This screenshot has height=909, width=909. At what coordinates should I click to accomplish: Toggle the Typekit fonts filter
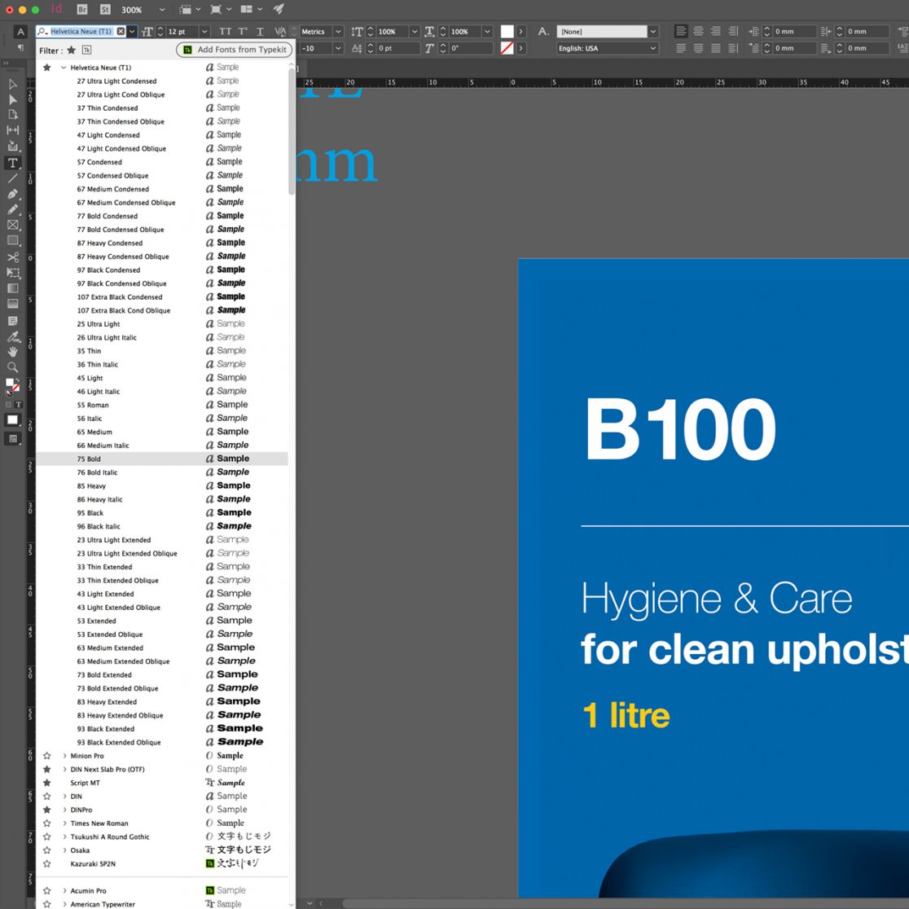pos(86,50)
